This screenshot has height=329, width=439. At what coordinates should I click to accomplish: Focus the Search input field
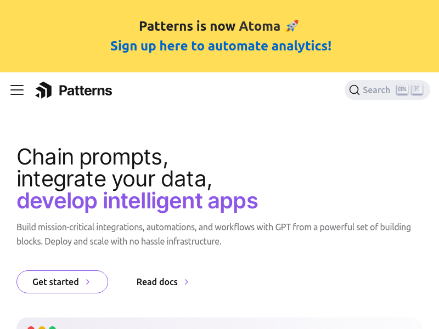tap(387, 90)
